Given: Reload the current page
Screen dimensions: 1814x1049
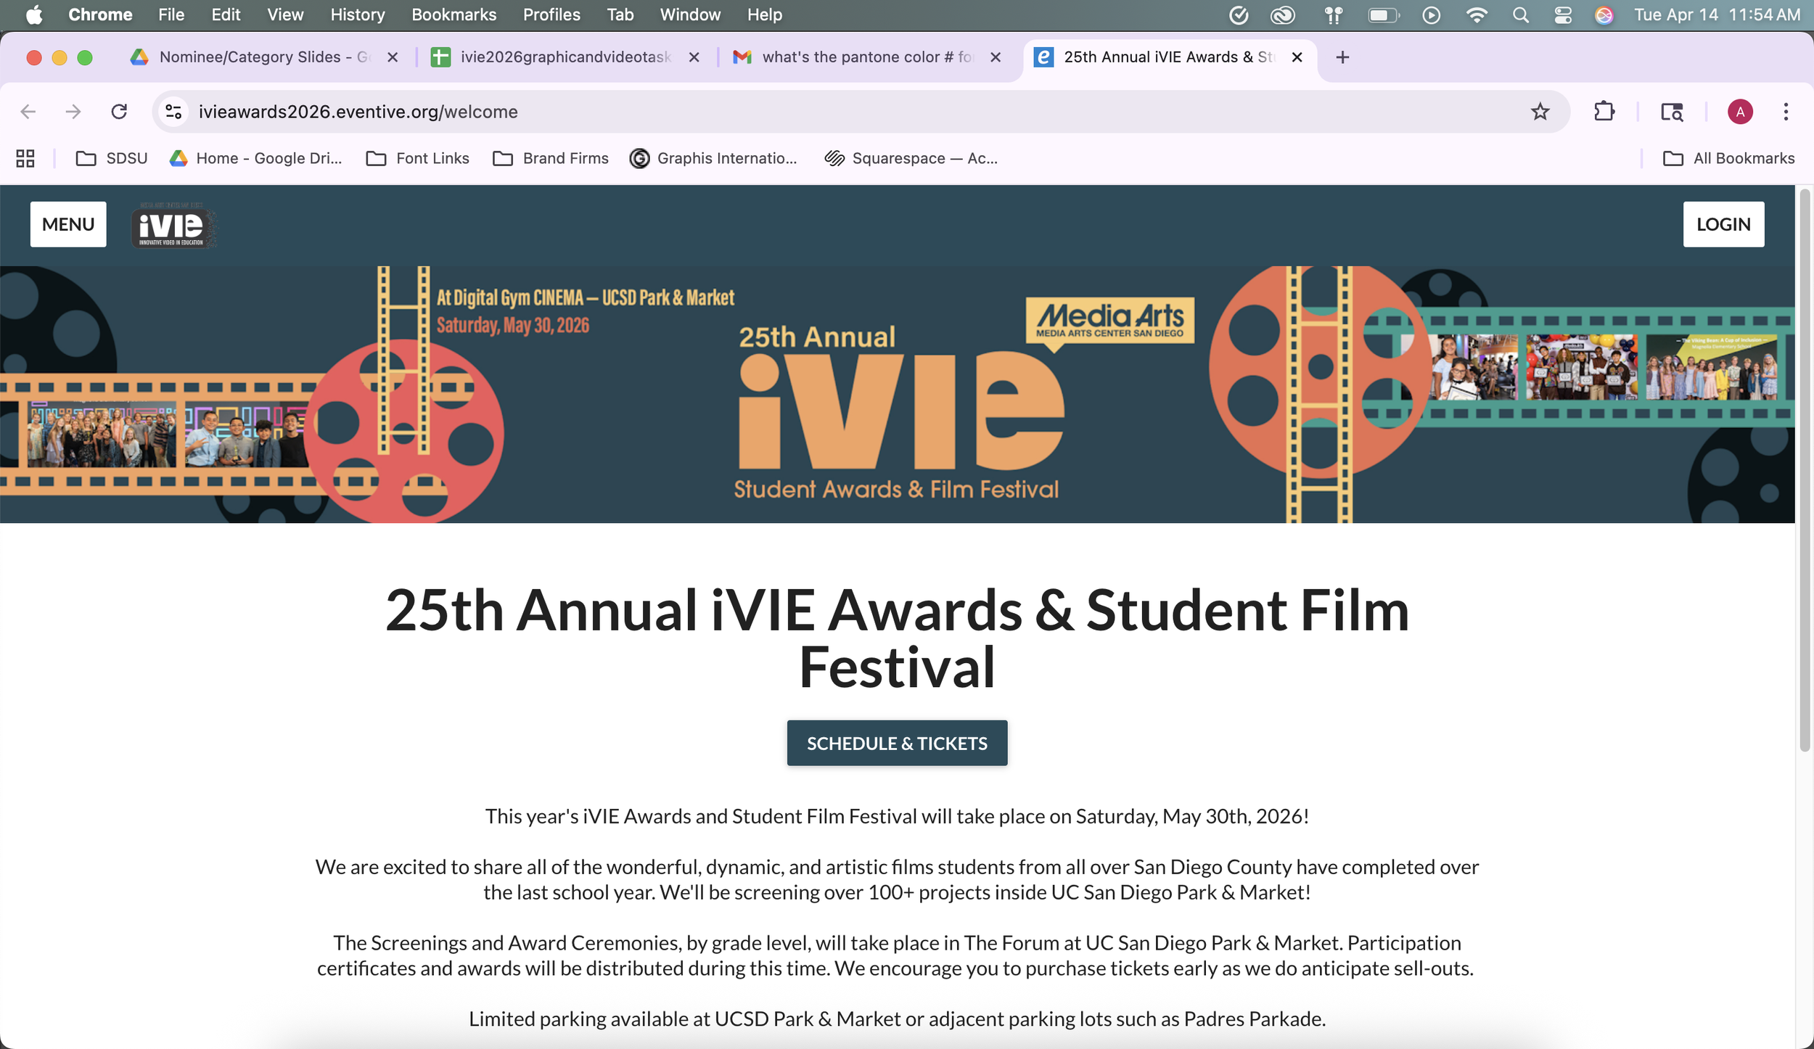Looking at the screenshot, I should click(x=119, y=112).
